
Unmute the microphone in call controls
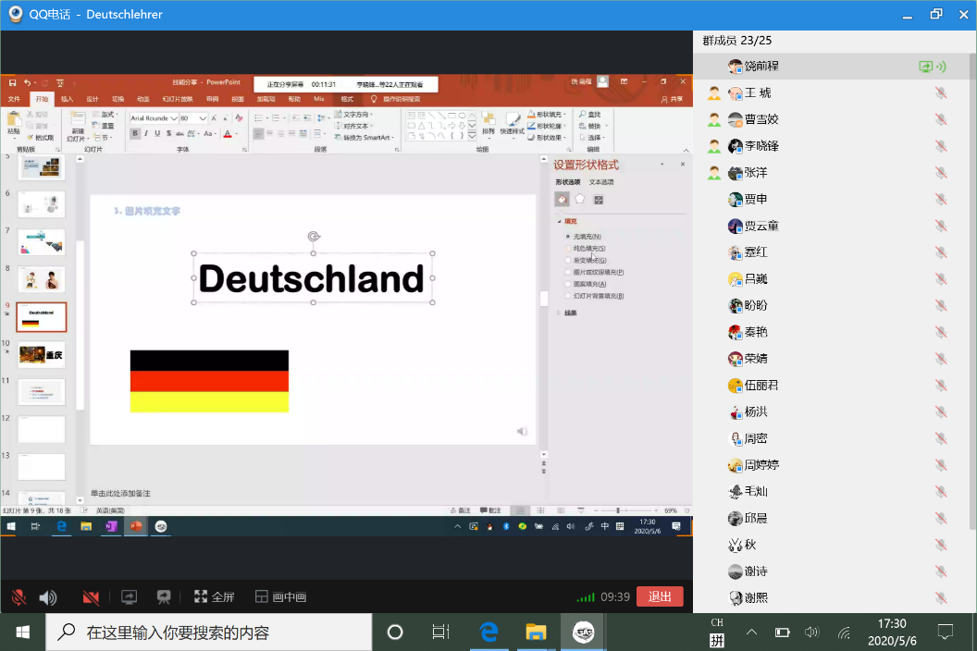19,597
